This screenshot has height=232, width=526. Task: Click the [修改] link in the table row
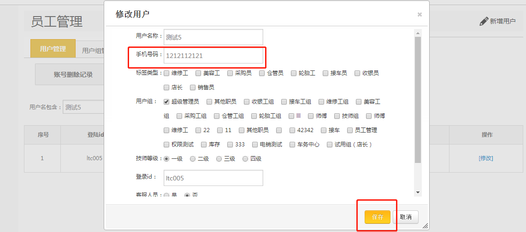pos(486,158)
